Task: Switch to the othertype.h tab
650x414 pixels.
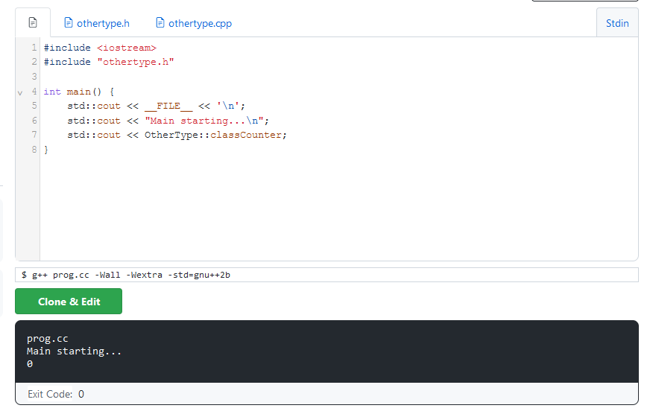Action: 103,23
